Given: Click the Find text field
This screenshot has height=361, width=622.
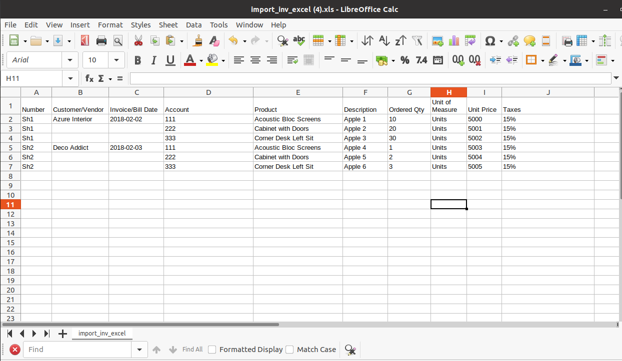Looking at the screenshot, I should [77, 350].
